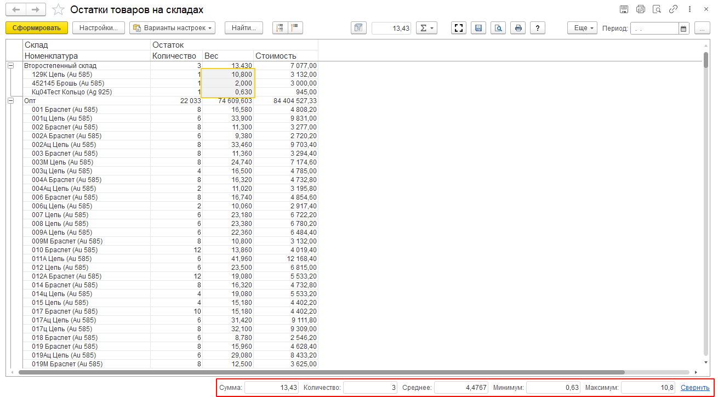
Task: Get a link via the chain icon
Action: 674,9
